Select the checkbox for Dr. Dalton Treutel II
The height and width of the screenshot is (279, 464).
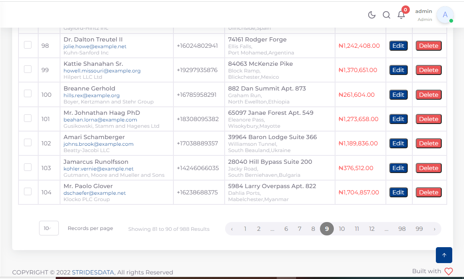[28, 45]
